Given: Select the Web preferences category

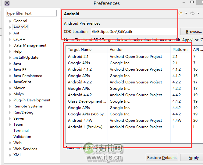Looking at the screenshot, I should click(x=17, y=143).
